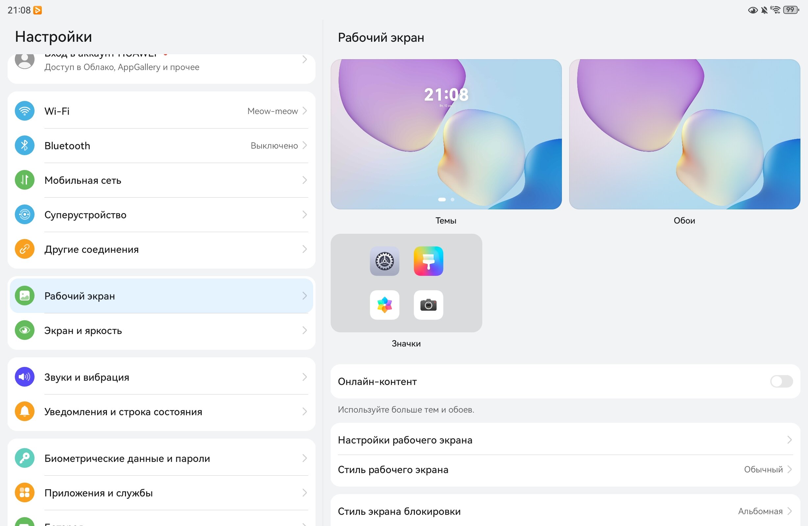The height and width of the screenshot is (526, 808).
Task: Open the orange link icon for Другие соединения
Action: coord(24,250)
